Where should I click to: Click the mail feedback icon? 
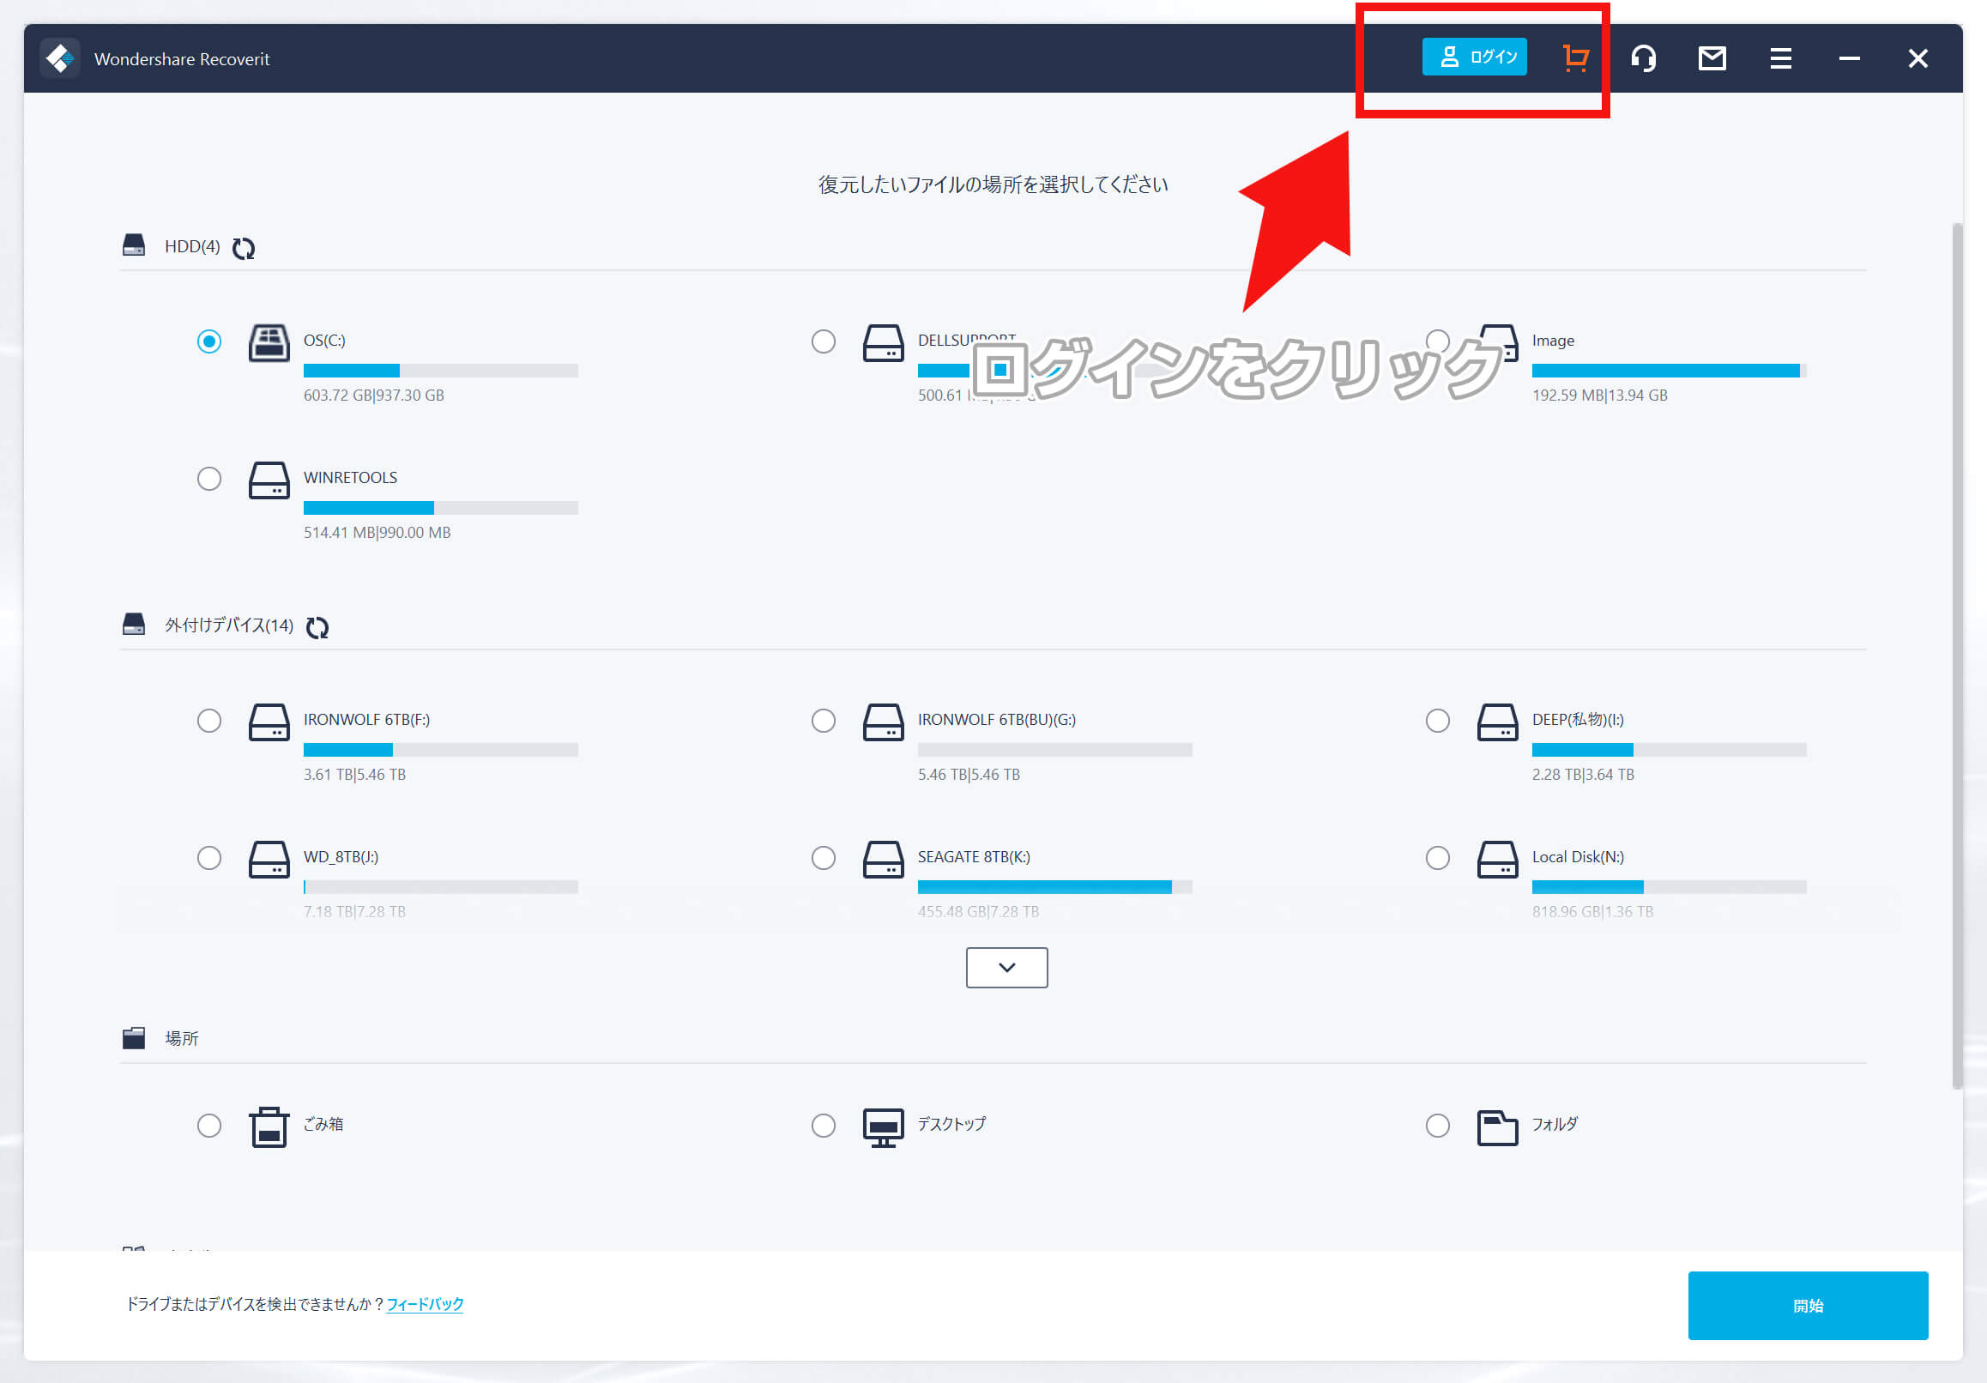click(x=1712, y=58)
